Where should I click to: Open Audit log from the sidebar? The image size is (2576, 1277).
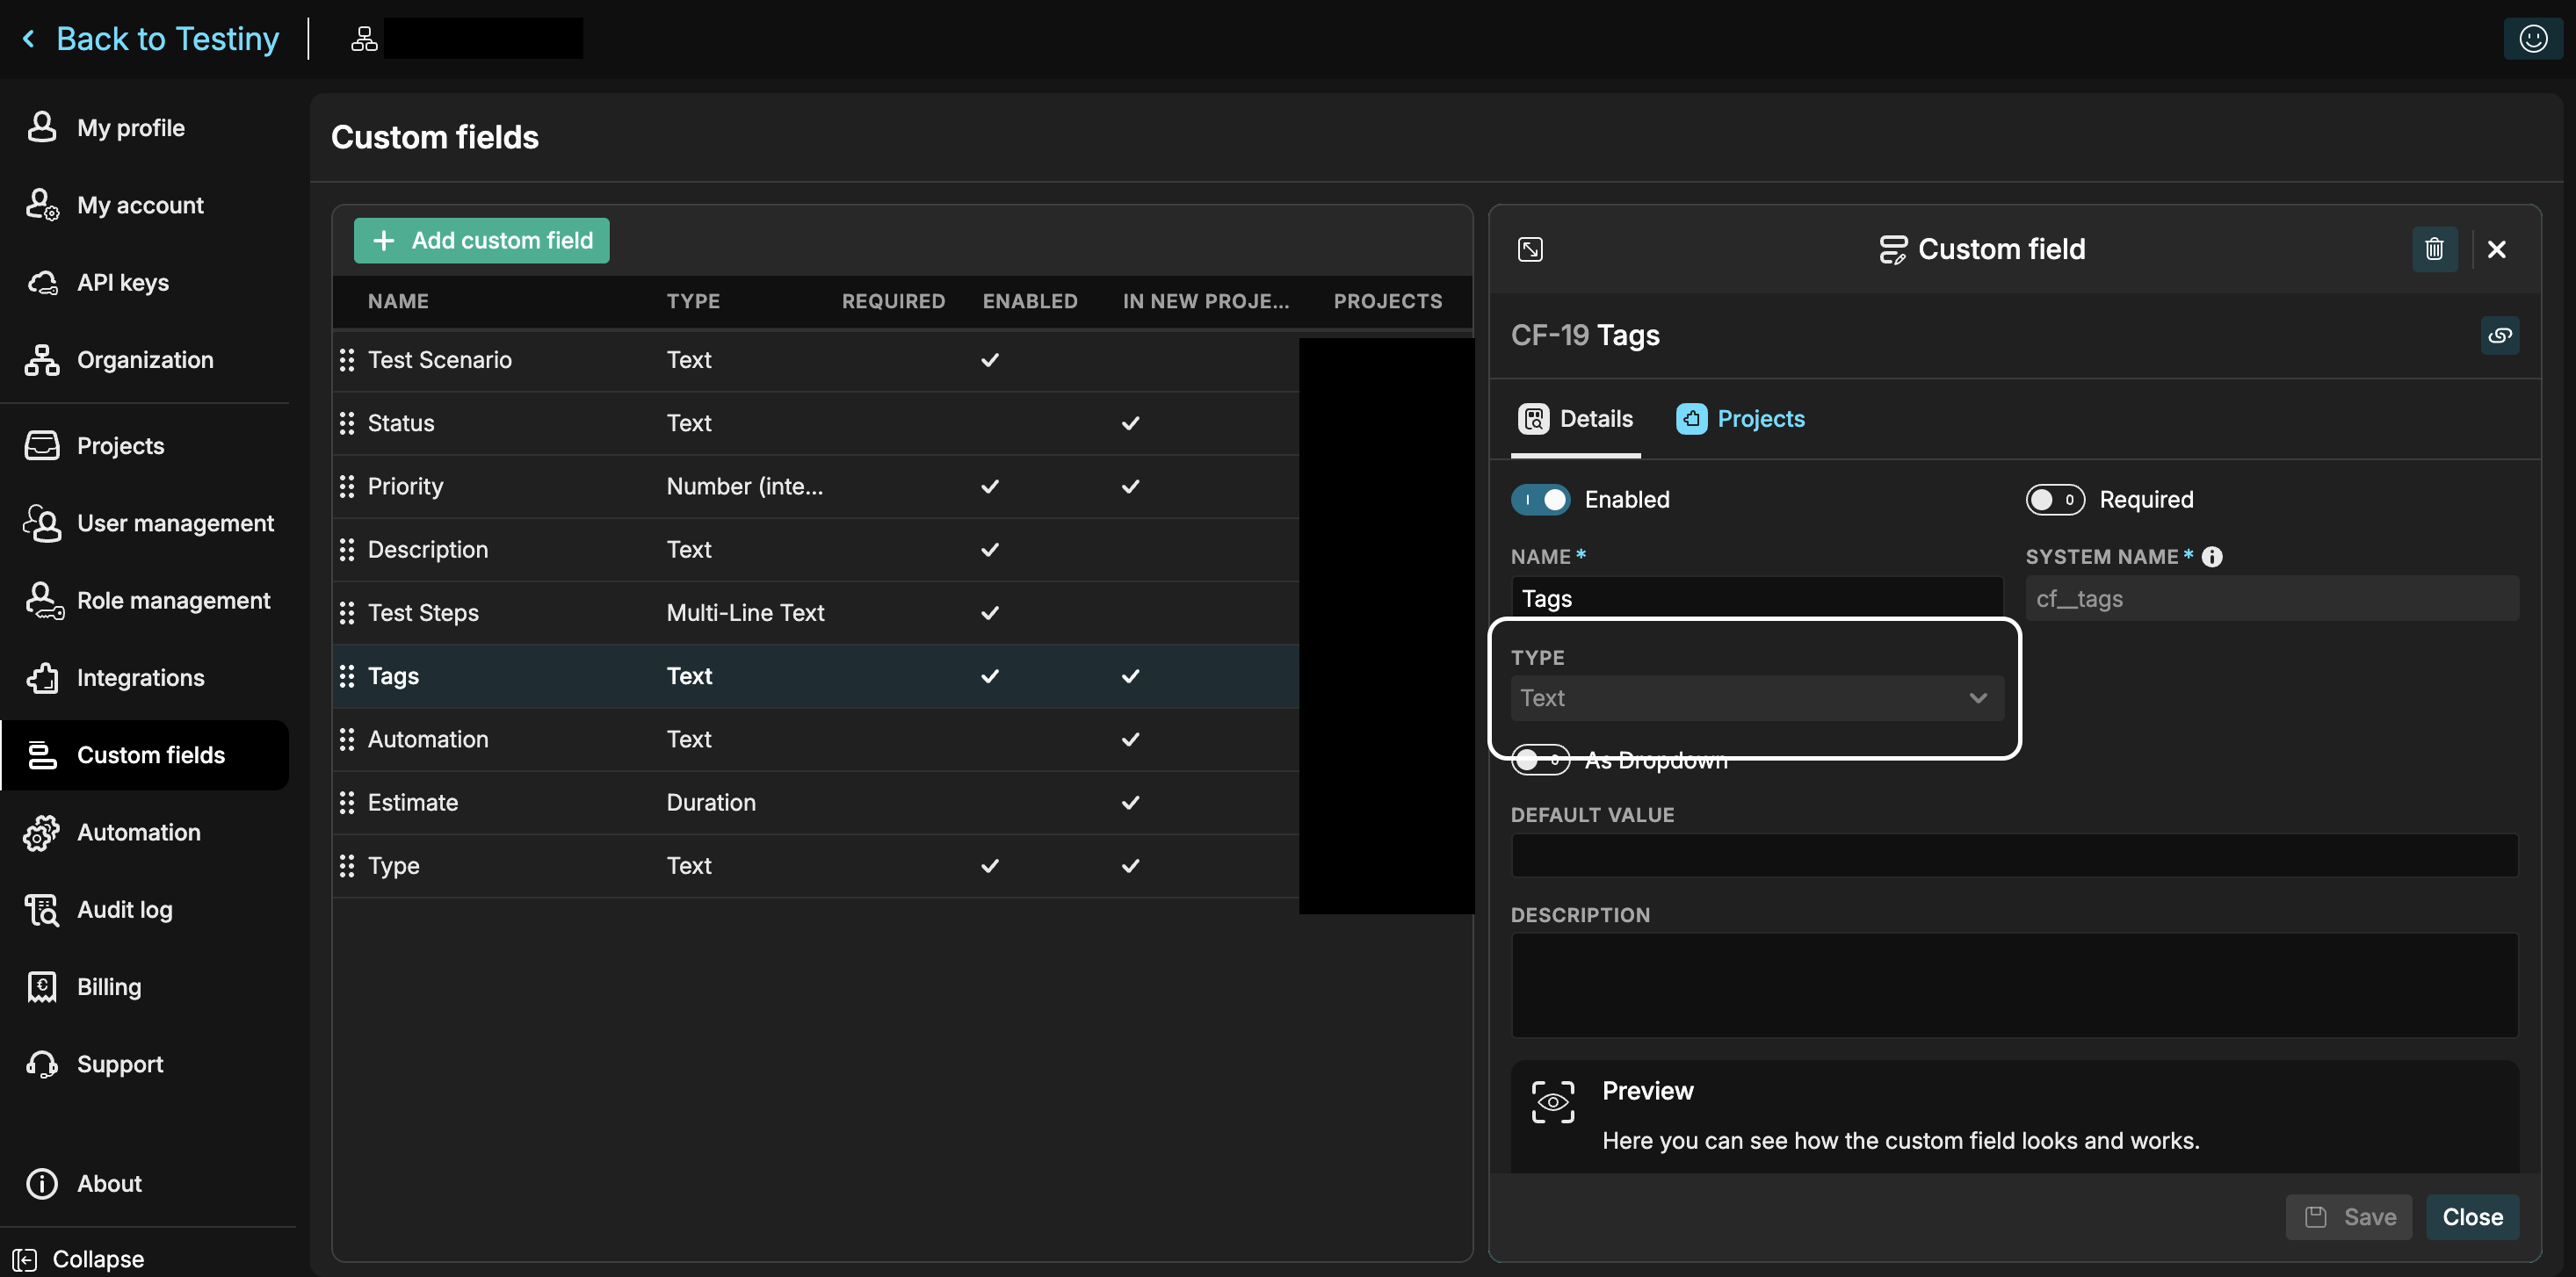[x=124, y=909]
